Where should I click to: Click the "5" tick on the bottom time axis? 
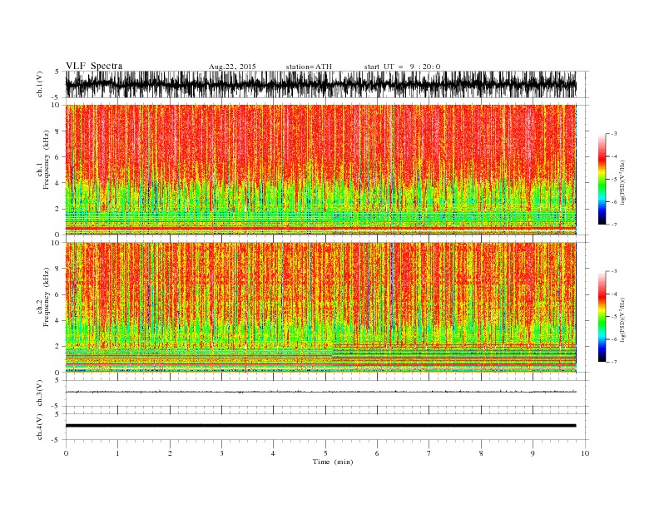[x=325, y=453]
